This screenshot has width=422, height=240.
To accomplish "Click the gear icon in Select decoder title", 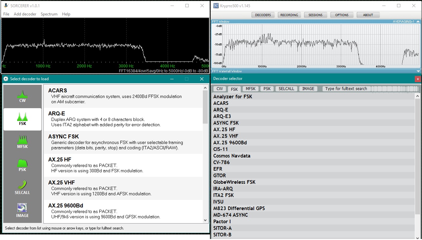I will (x=6, y=79).
